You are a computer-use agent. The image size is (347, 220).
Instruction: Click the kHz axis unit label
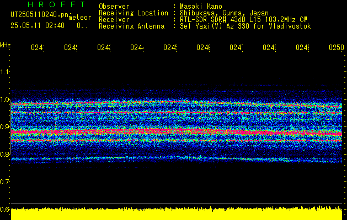pos(6,45)
